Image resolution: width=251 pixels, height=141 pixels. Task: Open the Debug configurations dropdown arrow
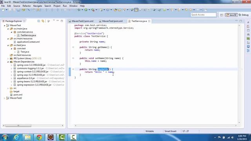click(x=82, y=10)
